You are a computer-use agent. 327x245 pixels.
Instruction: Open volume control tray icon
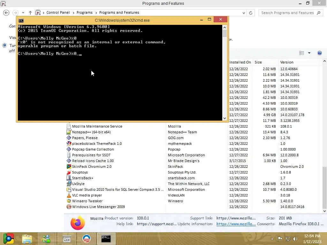pyautogui.click(x=295, y=239)
